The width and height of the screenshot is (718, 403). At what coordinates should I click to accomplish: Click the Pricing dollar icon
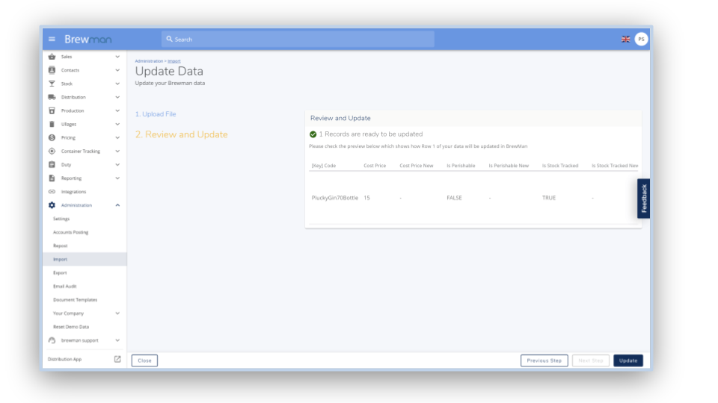tap(52, 137)
